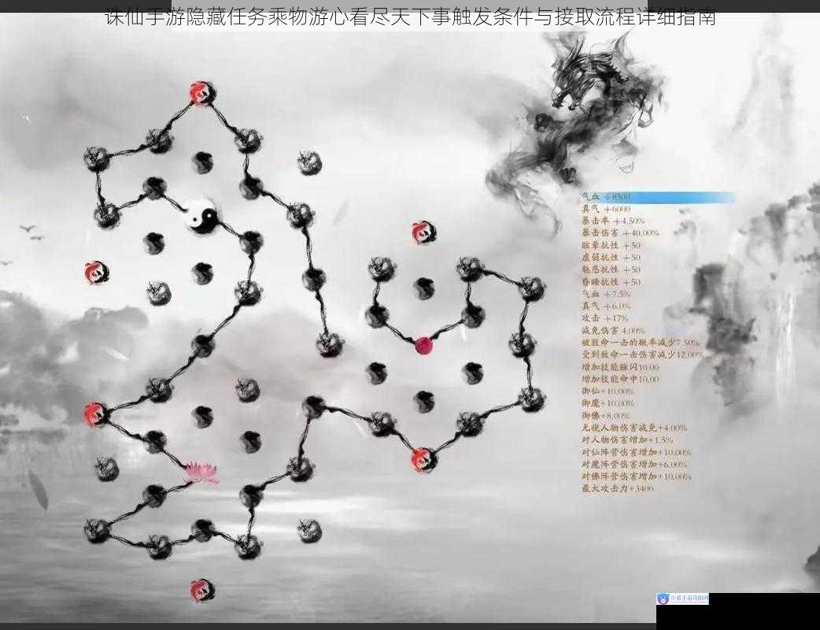Image resolution: width=820 pixels, height=630 pixels.
Task: Select the 无视人物伤害减免+4.00% row
Action: [x=634, y=428]
